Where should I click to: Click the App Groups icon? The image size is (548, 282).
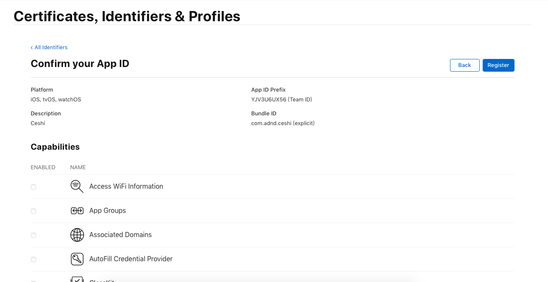point(77,211)
